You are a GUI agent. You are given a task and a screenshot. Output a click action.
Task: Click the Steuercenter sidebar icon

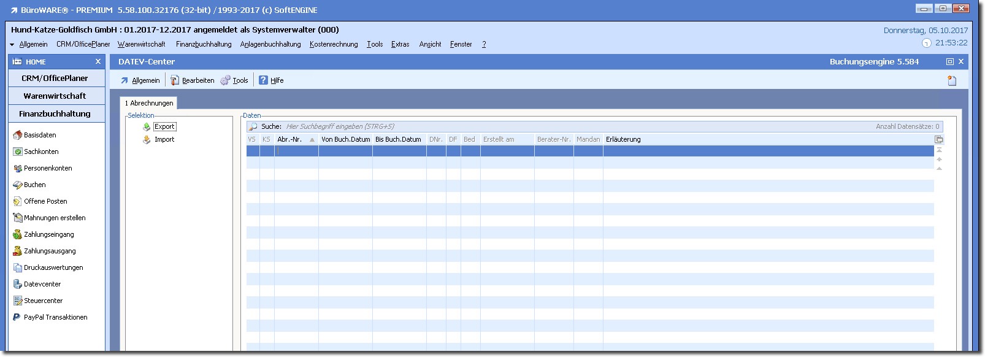point(17,301)
